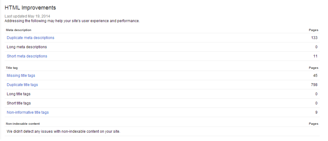This screenshot has width=328, height=141.
Task: Click the Short title tags row
Action: point(162,103)
